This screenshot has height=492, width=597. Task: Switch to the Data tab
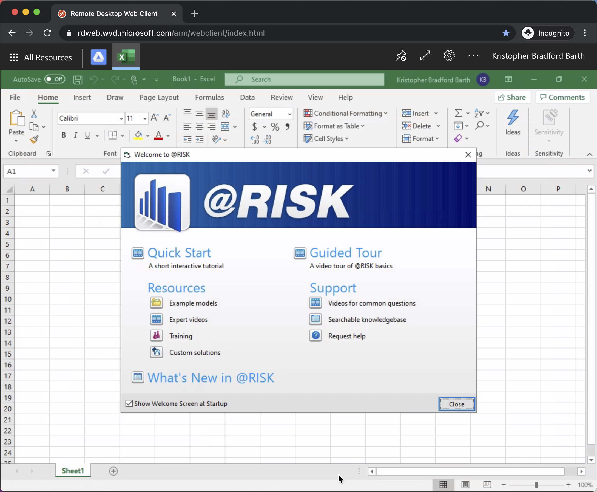pyautogui.click(x=248, y=97)
